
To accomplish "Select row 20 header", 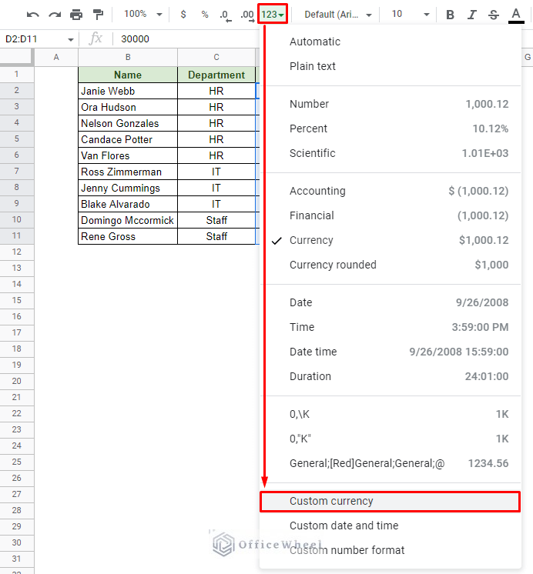I will tap(16, 381).
